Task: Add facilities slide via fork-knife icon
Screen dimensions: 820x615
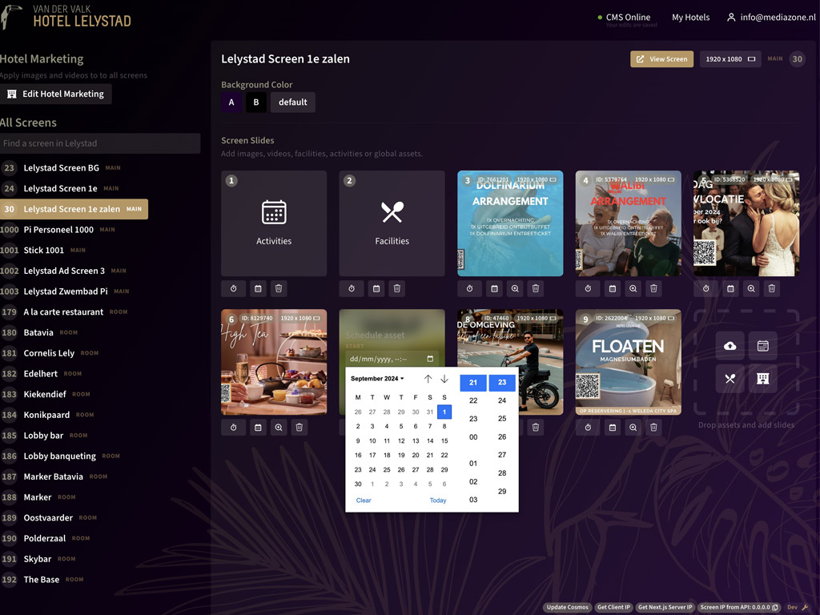Action: click(x=730, y=379)
